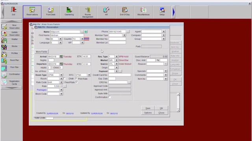
Task: Open the AR module
Action: click(x=106, y=12)
